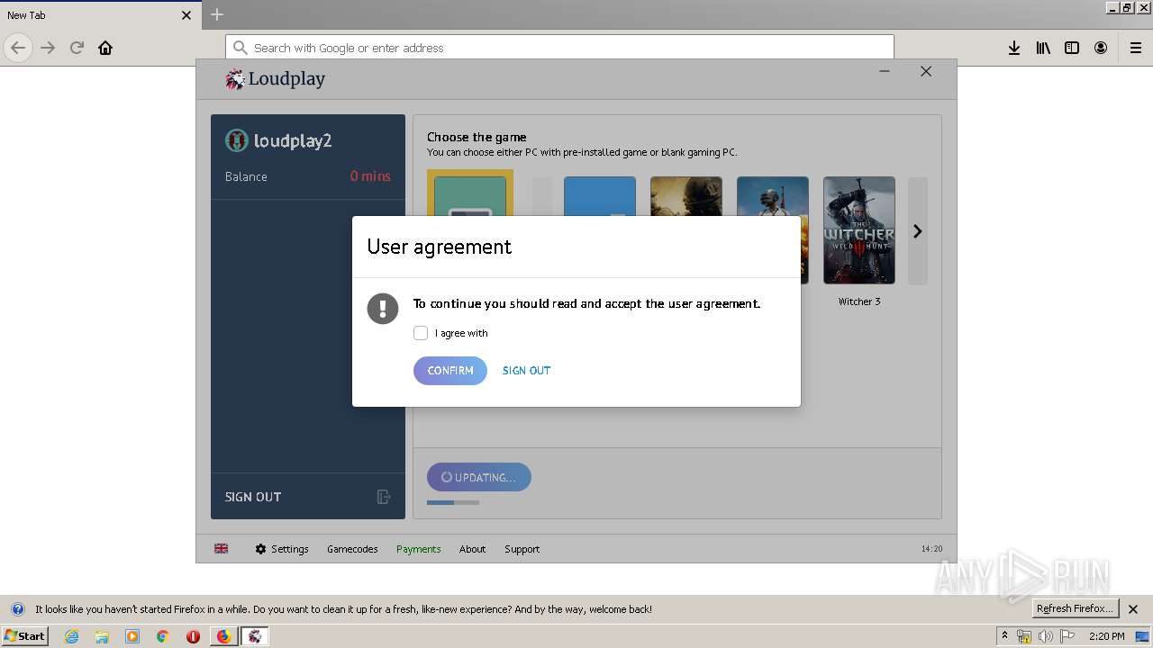Click Refresh Firefox... button

pyautogui.click(x=1075, y=608)
